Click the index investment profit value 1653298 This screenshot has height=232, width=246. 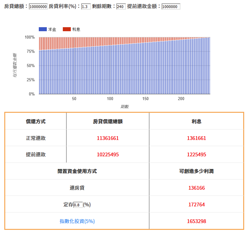point(196,221)
